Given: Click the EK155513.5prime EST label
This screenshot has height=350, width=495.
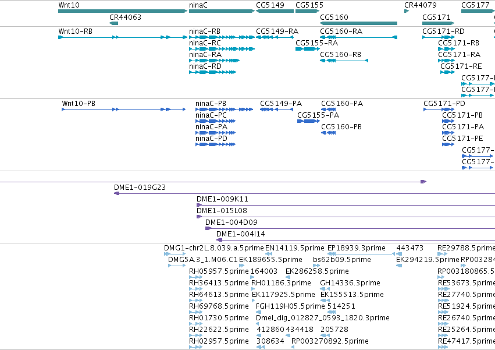Looking at the screenshot, I should [x=352, y=295].
